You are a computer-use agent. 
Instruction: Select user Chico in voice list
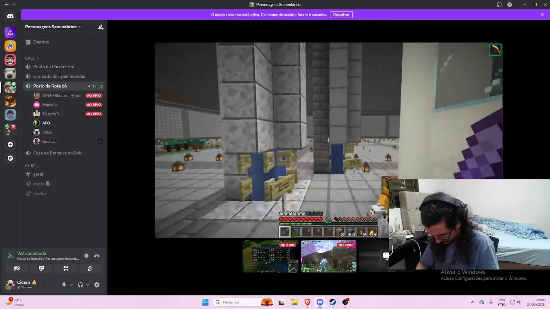click(x=68, y=132)
